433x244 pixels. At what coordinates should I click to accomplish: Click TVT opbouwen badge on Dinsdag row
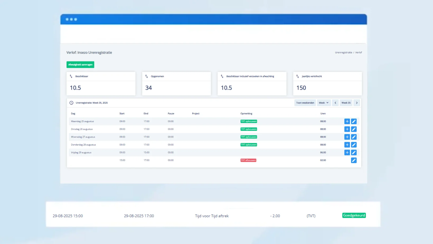tap(249, 129)
